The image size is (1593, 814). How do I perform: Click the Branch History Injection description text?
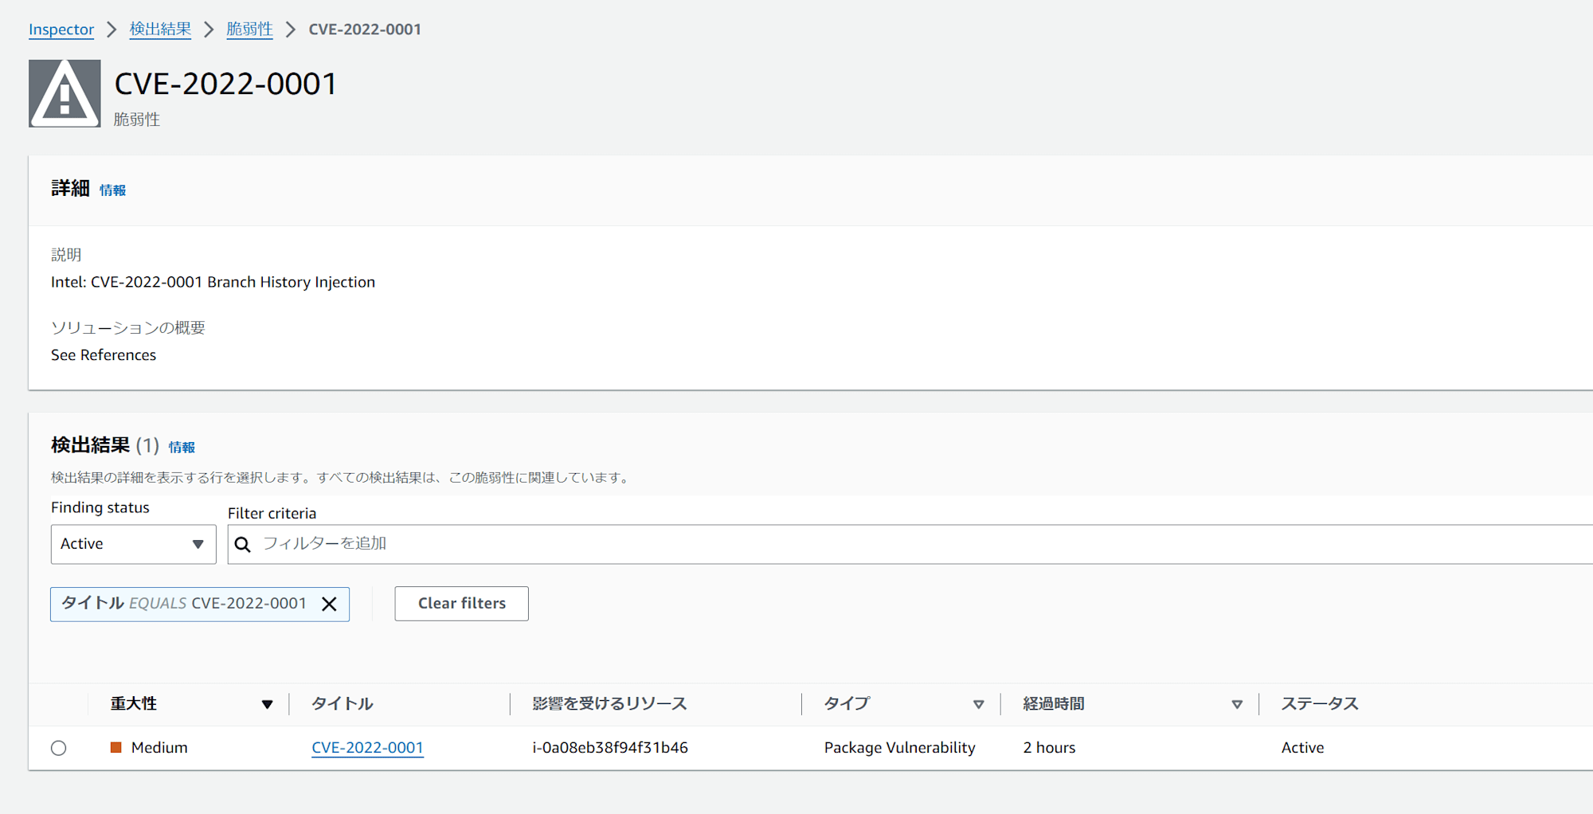point(213,282)
